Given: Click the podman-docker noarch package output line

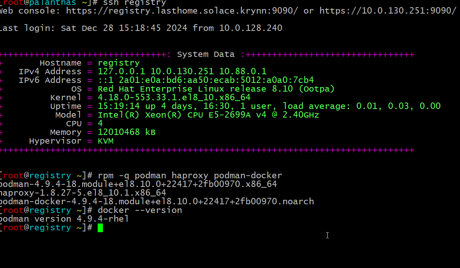Looking at the screenshot, I should click(x=156, y=202).
